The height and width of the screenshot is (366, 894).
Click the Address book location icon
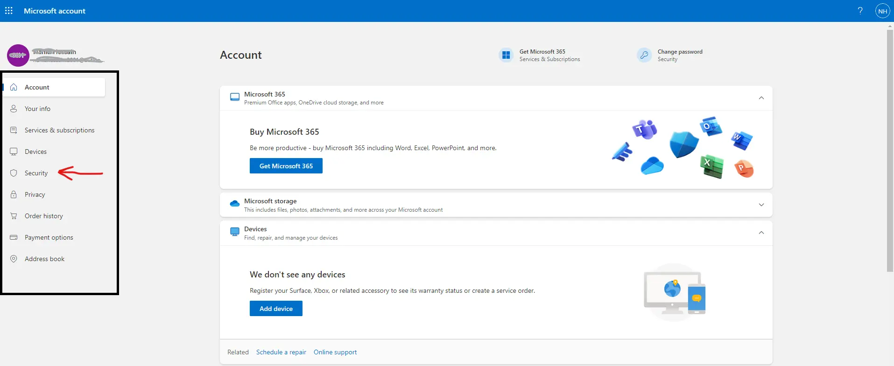(x=14, y=259)
